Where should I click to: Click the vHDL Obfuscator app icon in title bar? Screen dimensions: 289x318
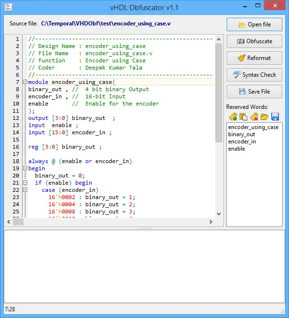pos(8,8)
